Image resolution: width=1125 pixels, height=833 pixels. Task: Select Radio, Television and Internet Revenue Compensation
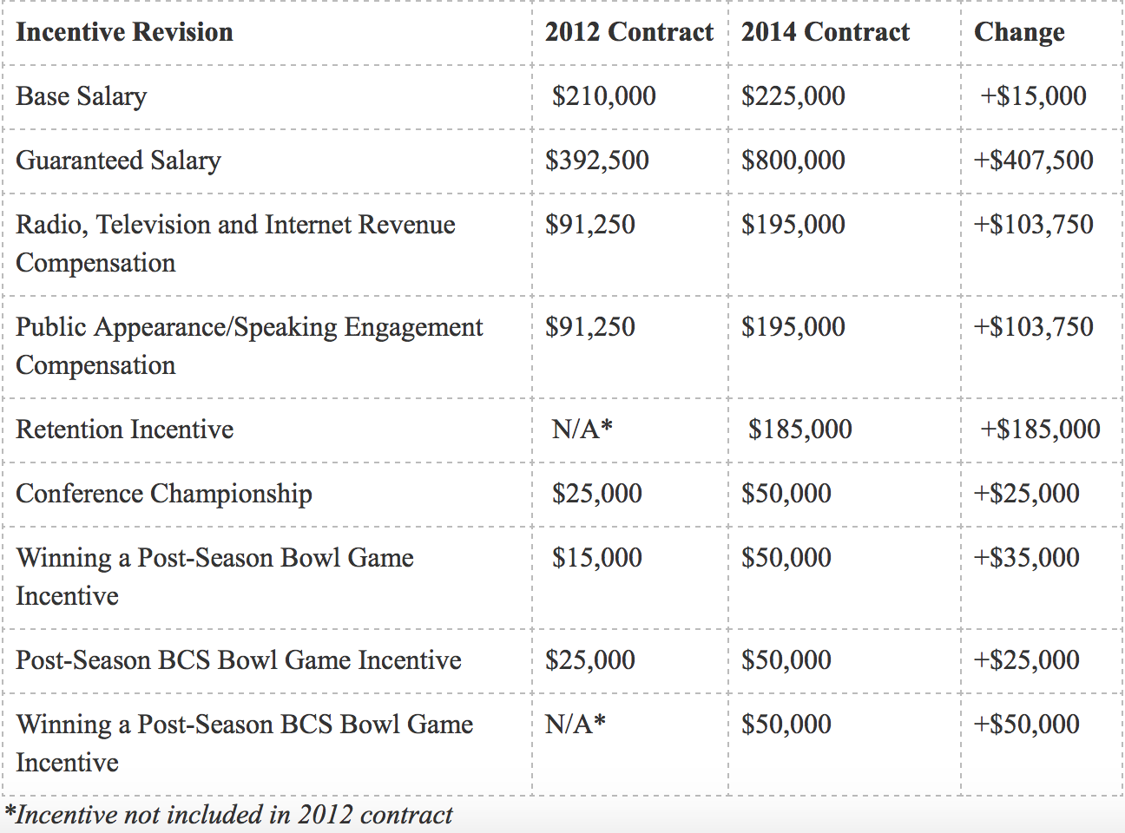tap(235, 244)
